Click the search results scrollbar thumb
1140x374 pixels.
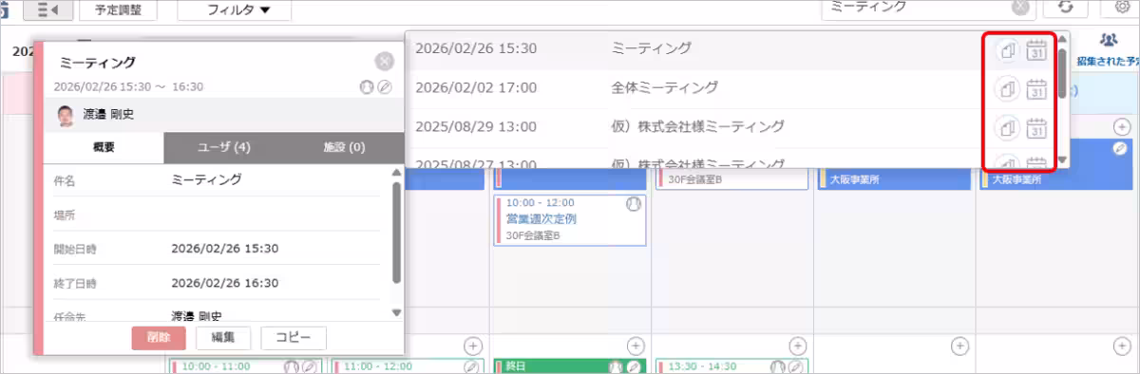[x=1062, y=73]
